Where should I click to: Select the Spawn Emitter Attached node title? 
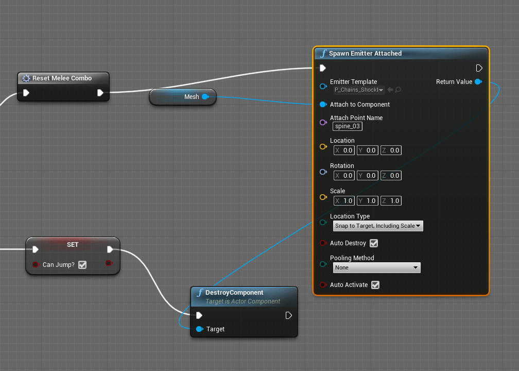(x=365, y=54)
